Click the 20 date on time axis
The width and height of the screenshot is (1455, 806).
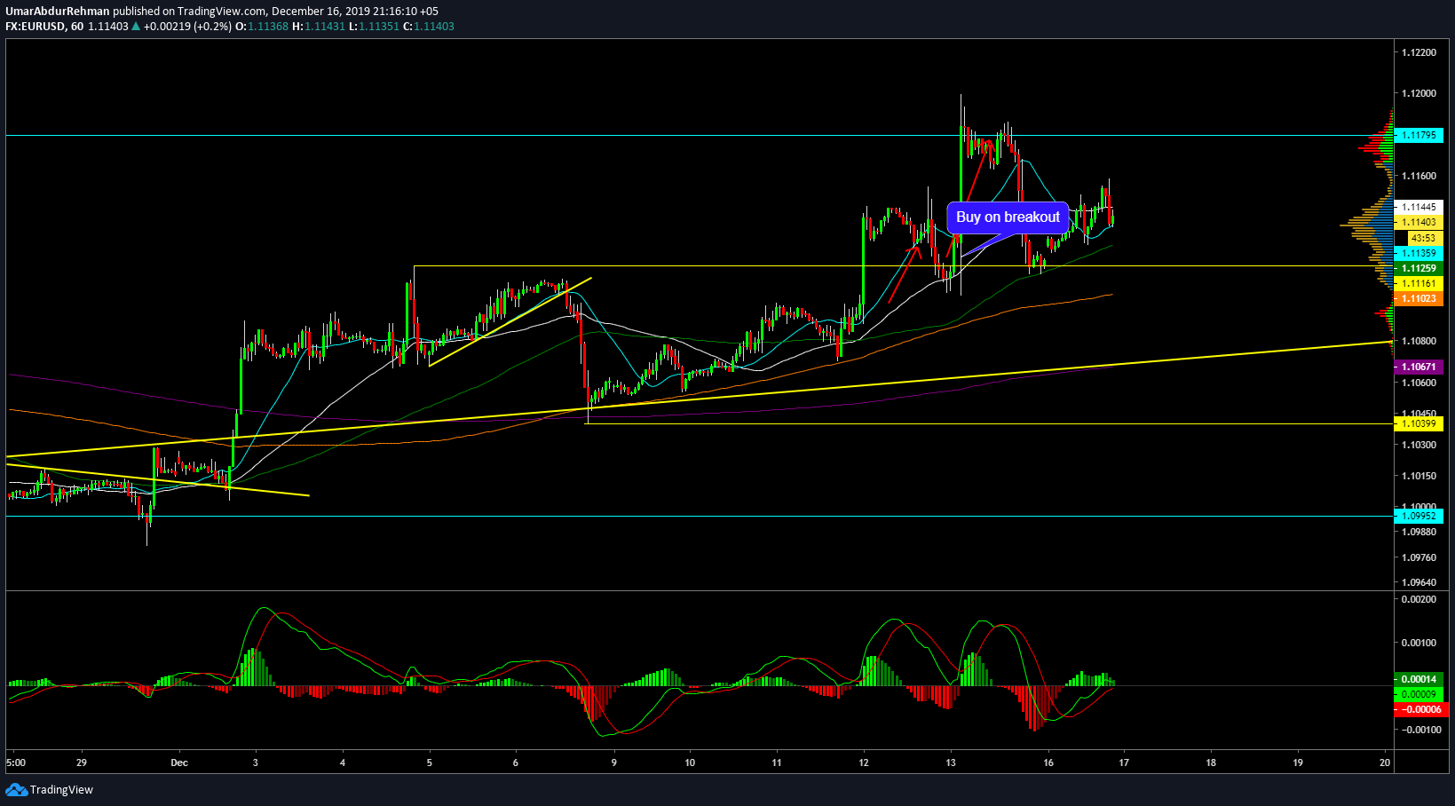[x=1385, y=763]
